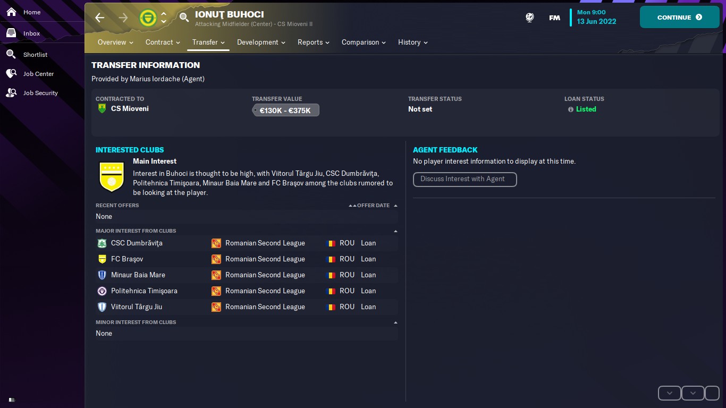Open the Contract tab menu
This screenshot has height=408, width=726.
tap(163, 42)
